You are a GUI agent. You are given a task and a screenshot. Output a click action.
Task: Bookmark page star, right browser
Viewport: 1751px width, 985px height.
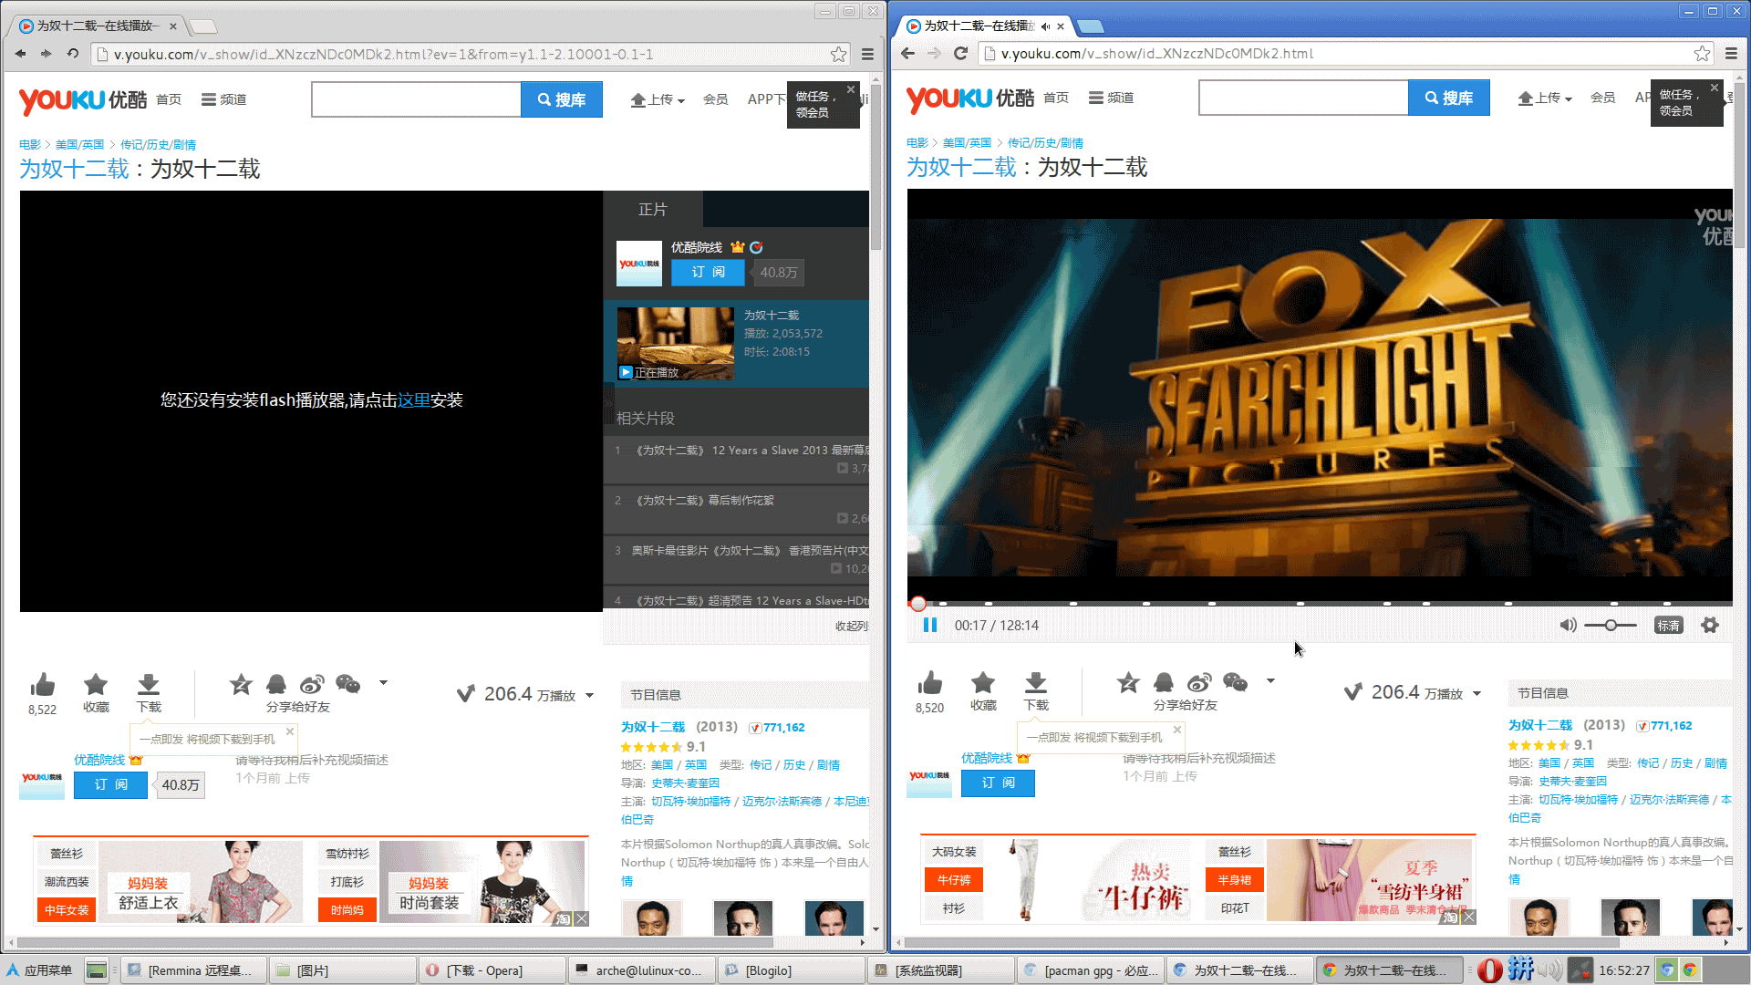(x=1702, y=54)
